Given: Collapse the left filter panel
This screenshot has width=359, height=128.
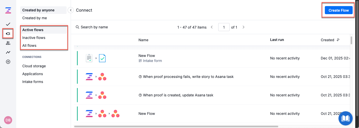Looking at the screenshot, I should (71, 10).
